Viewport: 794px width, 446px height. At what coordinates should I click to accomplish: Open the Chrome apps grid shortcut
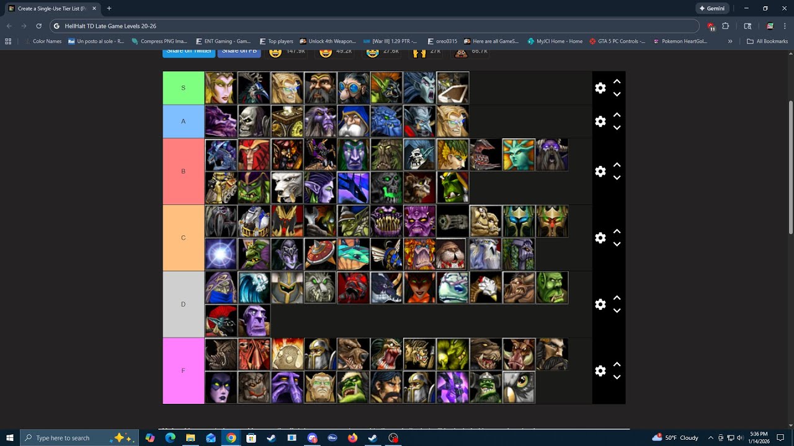pos(8,42)
